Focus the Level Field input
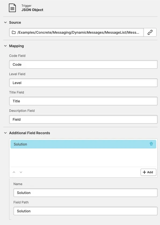 (x=83, y=83)
